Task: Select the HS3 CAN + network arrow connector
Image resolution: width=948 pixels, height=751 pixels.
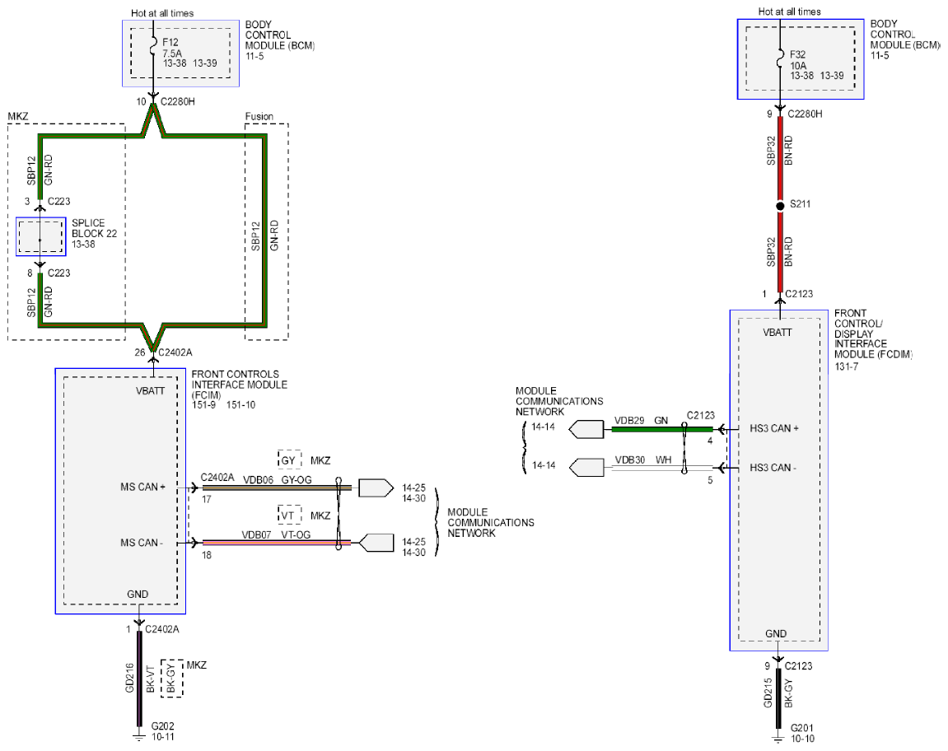Action: [586, 430]
